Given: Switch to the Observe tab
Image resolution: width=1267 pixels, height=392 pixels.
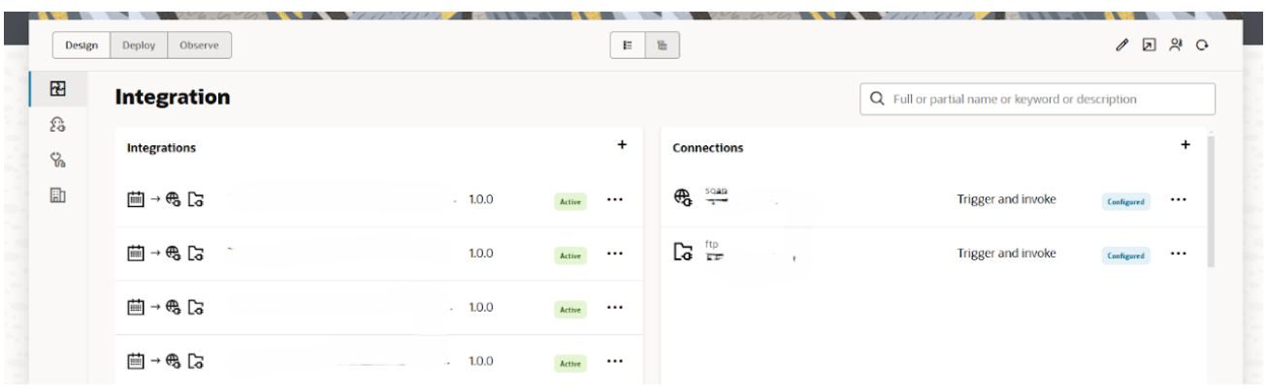Looking at the screenshot, I should click(199, 45).
